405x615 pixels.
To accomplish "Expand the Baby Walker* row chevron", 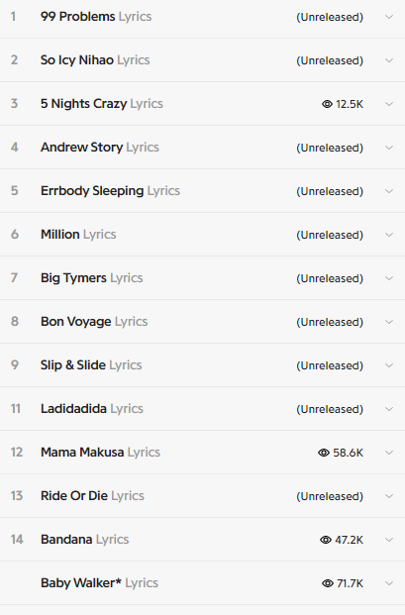I will tap(389, 583).
